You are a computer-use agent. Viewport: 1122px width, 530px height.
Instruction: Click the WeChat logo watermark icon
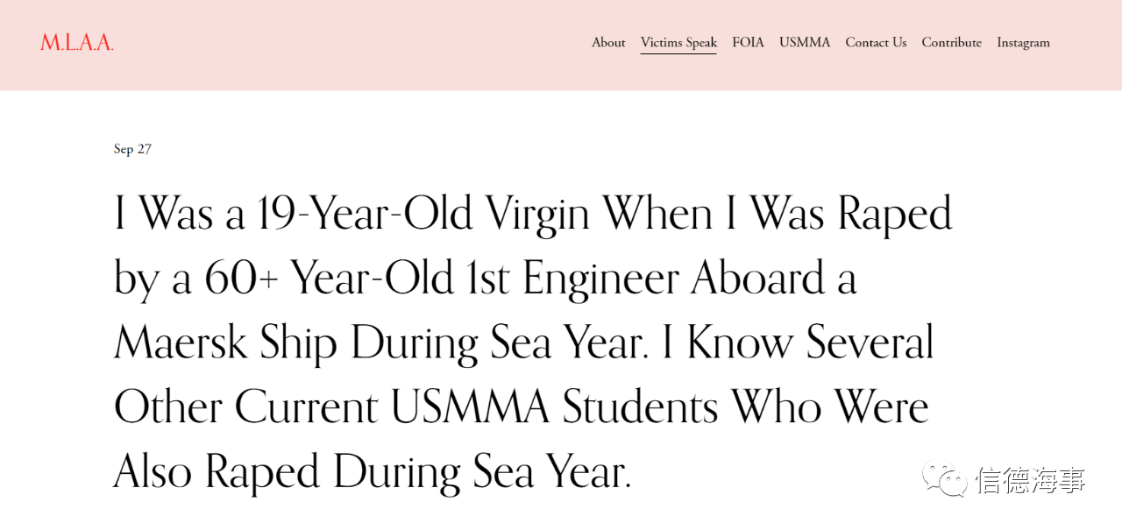point(943,480)
